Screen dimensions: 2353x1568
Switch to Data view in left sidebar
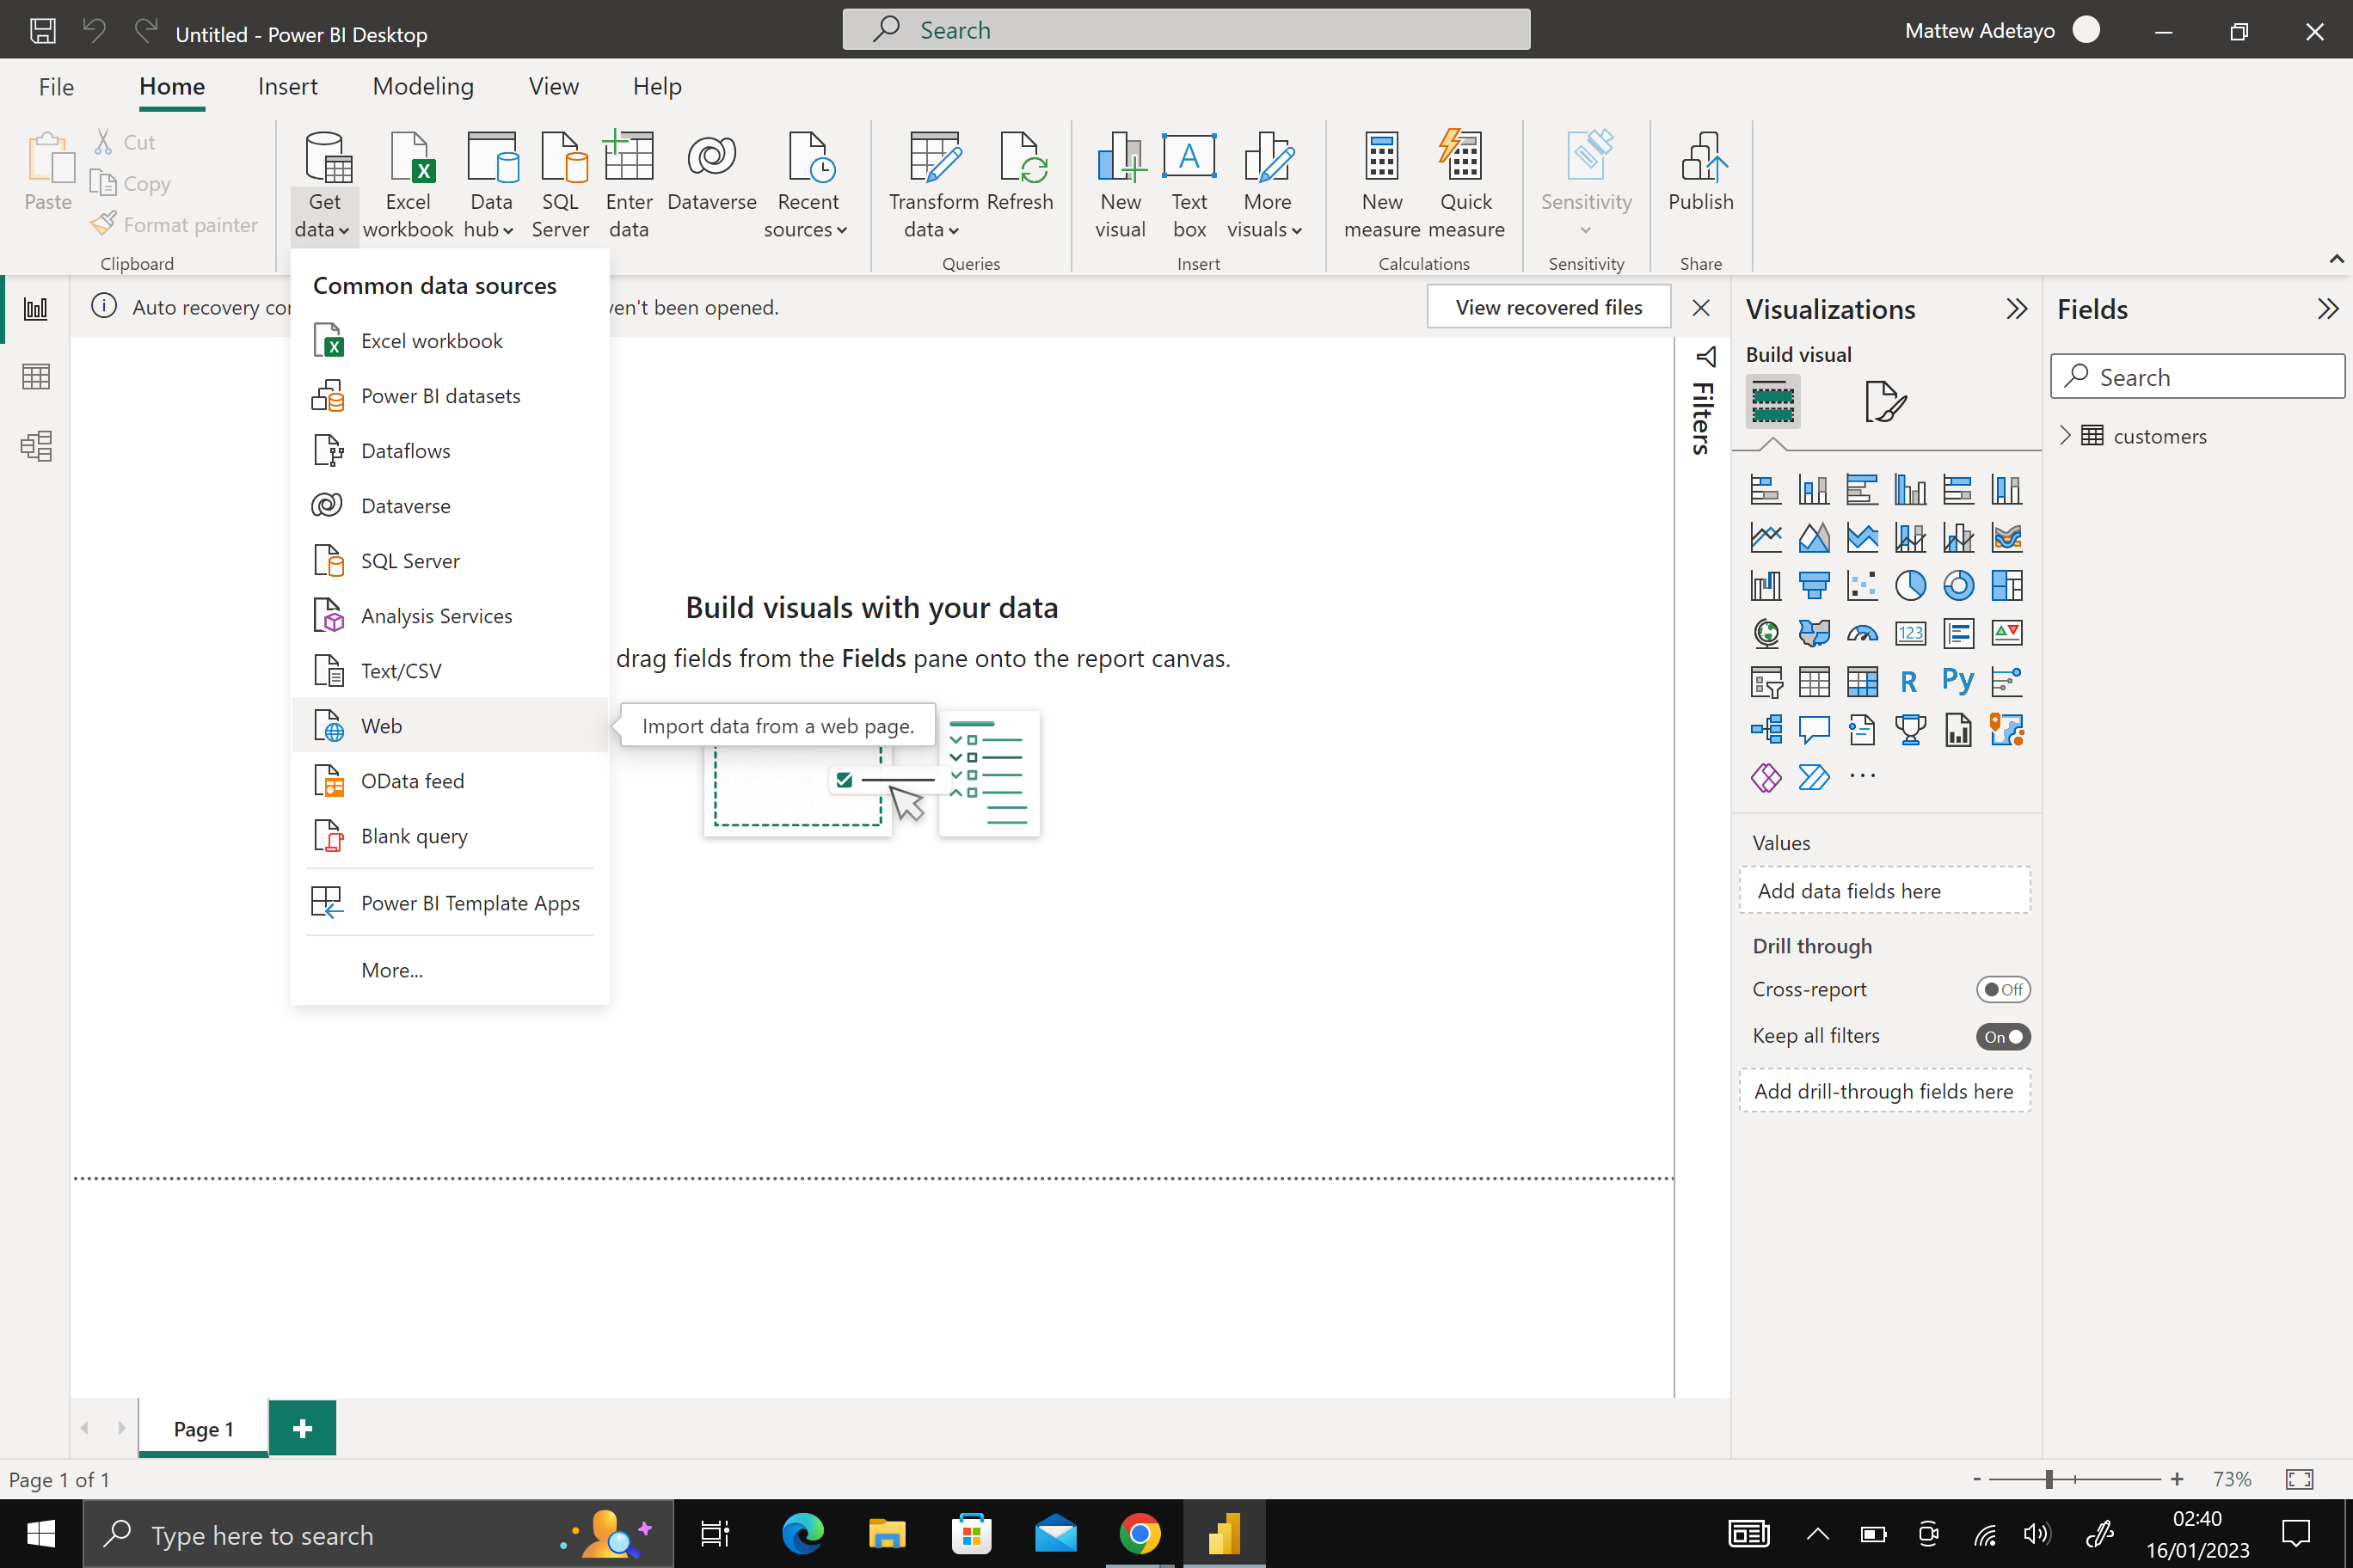36,377
